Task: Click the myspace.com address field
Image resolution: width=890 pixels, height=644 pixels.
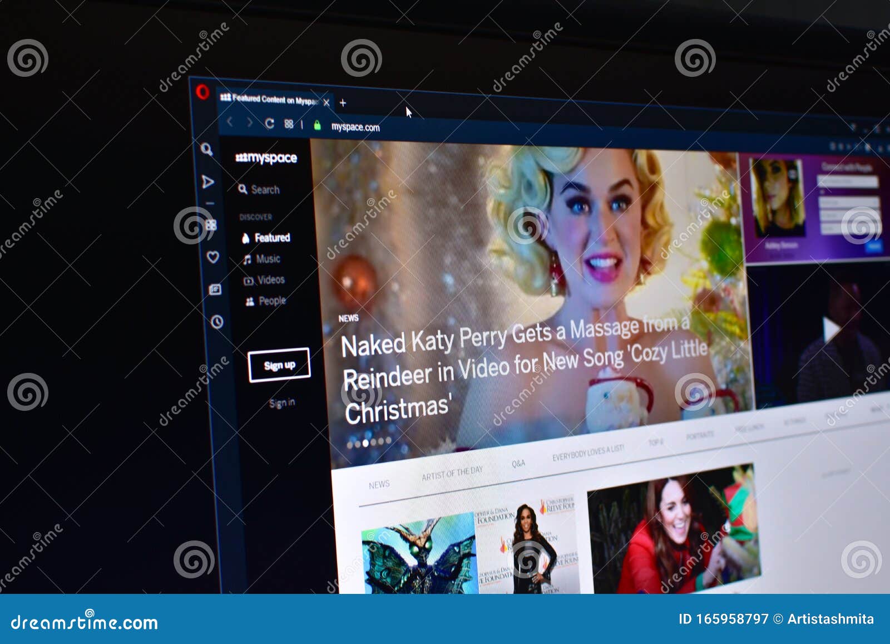Action: [355, 127]
